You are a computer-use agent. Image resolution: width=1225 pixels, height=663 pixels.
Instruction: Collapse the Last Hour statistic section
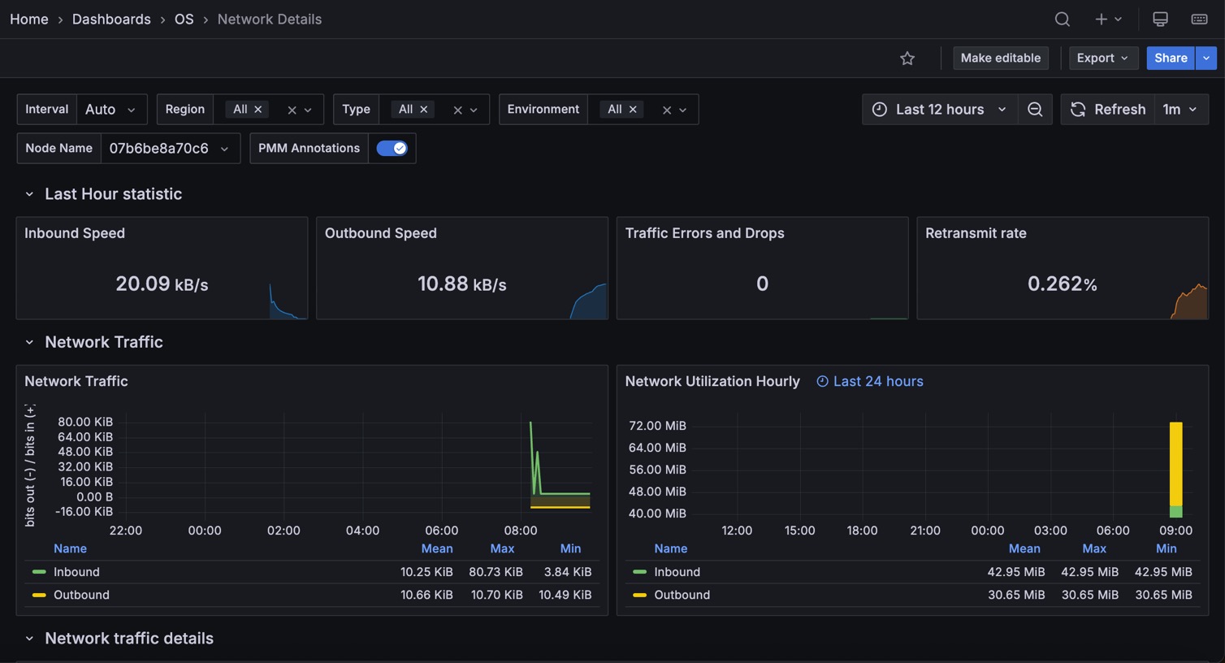[29, 194]
